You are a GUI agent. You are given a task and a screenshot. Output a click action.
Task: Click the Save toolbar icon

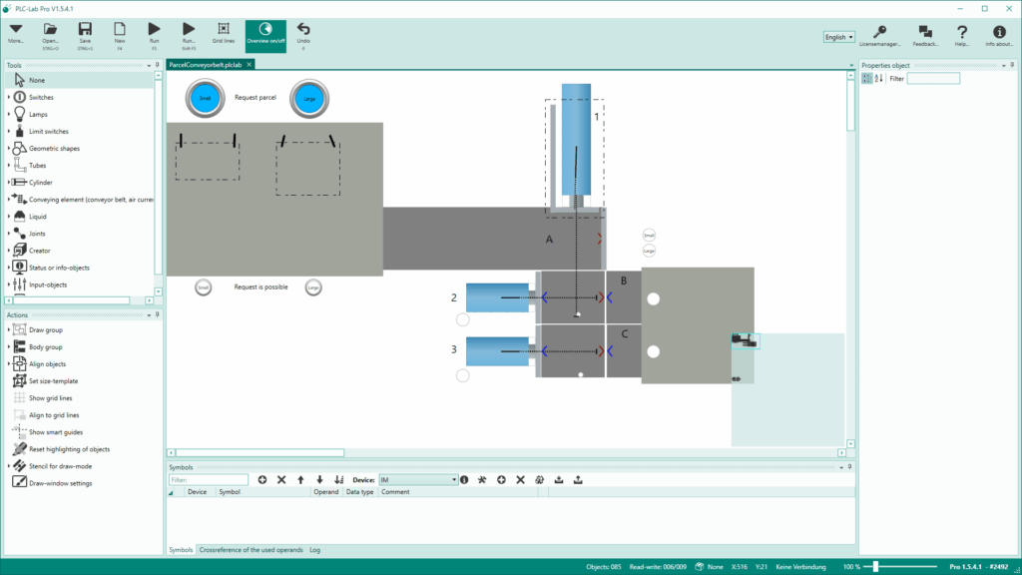(x=85, y=35)
